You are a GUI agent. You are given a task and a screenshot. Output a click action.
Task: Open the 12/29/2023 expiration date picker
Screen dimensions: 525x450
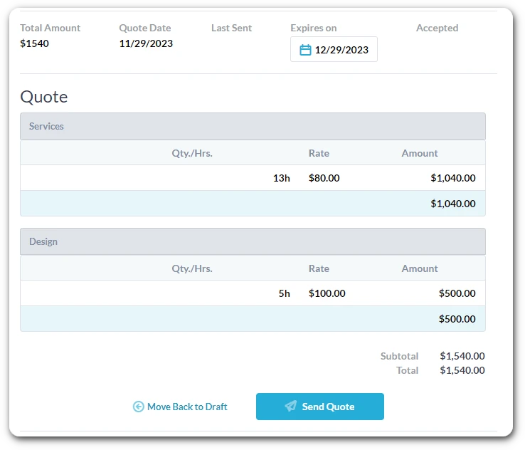pyautogui.click(x=341, y=50)
